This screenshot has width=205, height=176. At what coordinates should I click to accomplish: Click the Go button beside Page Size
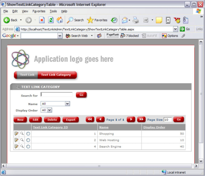click(179, 119)
